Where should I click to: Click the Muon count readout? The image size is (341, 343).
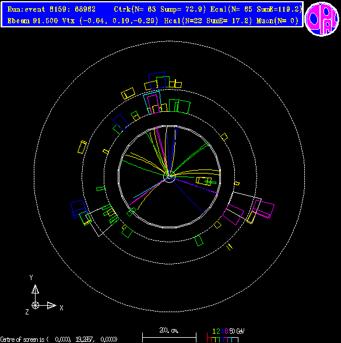277,21
